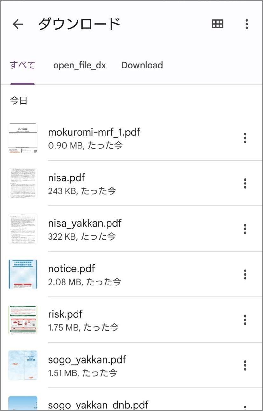Click the nisa_yakkan.pdf thumbnail
Screen dimensions: 263x411
(x=23, y=229)
